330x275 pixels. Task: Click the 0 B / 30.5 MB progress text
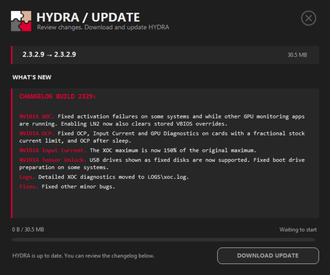click(x=28, y=229)
